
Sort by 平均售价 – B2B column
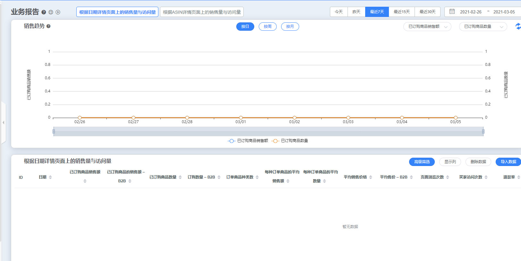[411, 177]
